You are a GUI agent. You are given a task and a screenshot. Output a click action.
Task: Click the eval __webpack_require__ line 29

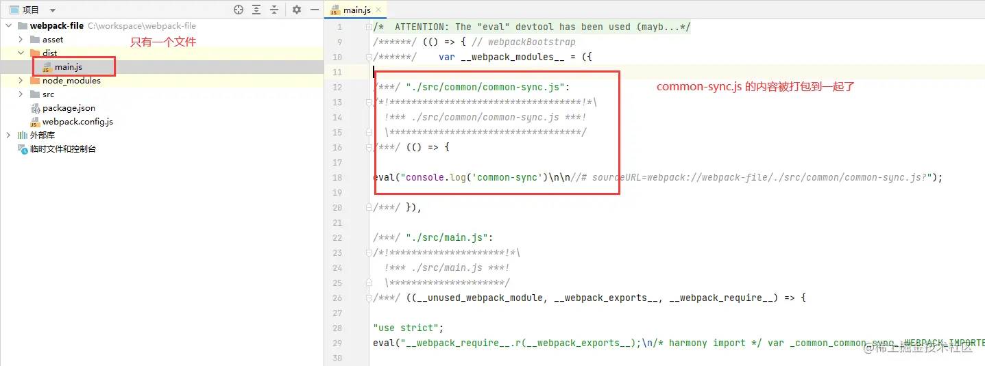[679, 343]
